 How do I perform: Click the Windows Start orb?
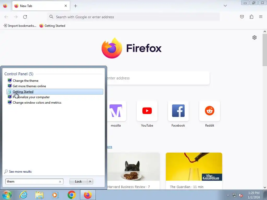pyautogui.click(x=7, y=195)
